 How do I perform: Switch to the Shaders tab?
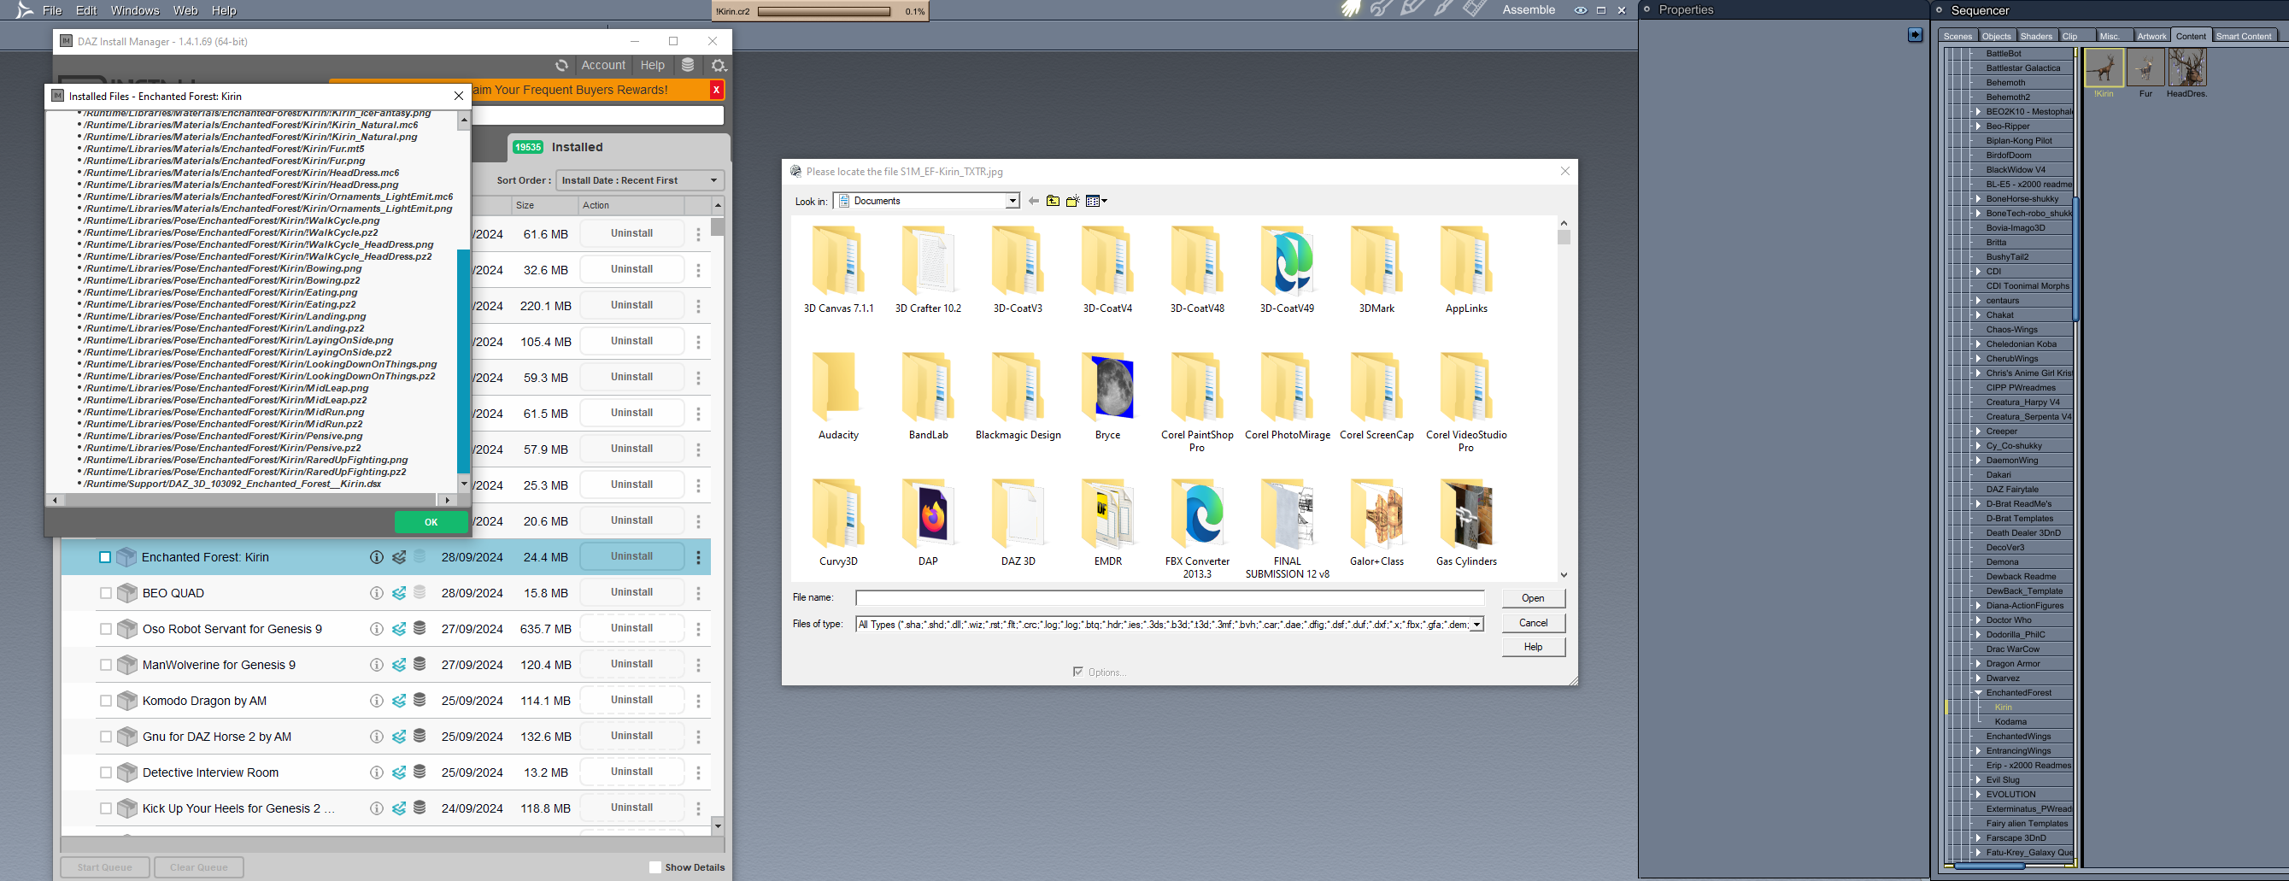click(2036, 37)
